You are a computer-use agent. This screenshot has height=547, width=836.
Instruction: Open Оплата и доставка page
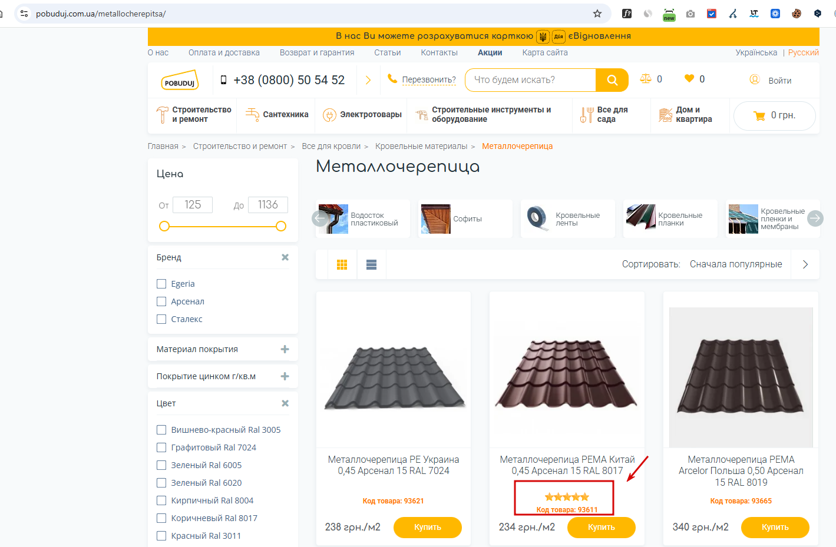pos(224,52)
